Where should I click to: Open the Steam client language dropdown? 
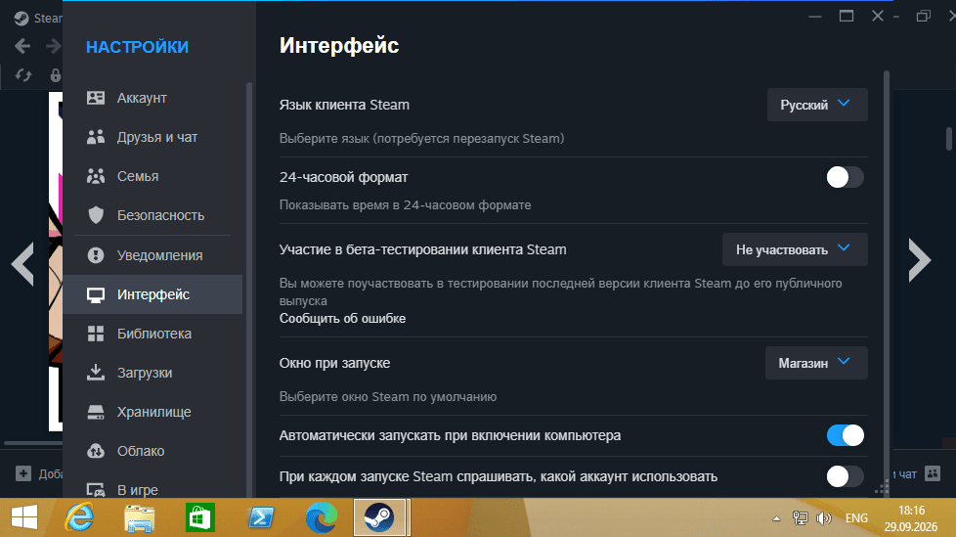pyautogui.click(x=817, y=105)
